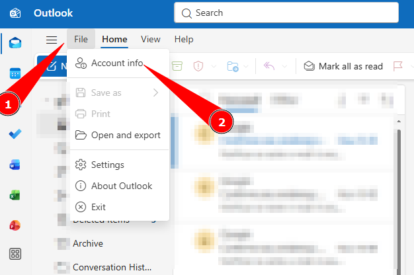Viewport: 414px width, 275px height.
Task: Open the Conversation History folder
Action: coord(112,267)
